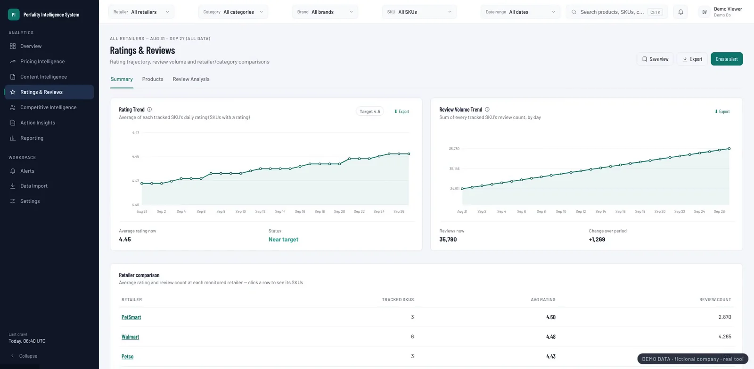Open the PetSmart retailer link

[131, 317]
